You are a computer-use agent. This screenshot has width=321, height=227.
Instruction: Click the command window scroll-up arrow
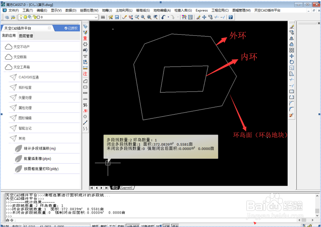[317, 196]
